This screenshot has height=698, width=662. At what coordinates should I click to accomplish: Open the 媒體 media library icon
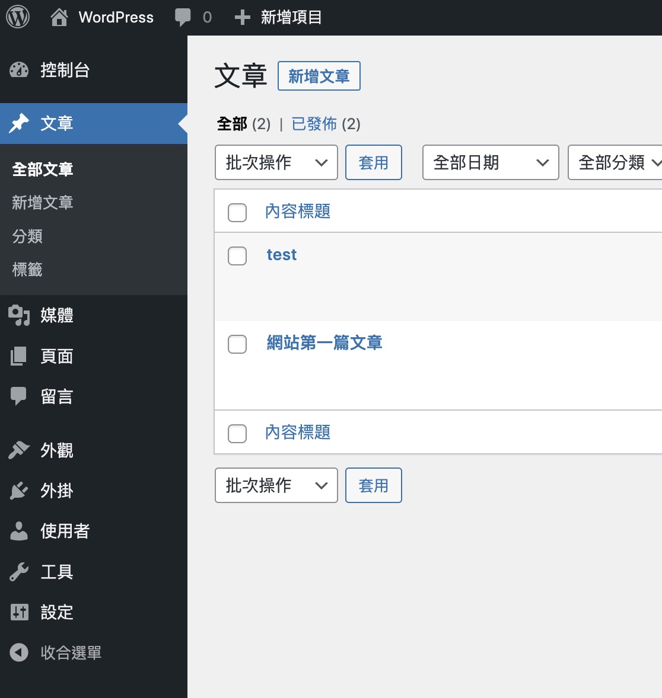pyautogui.click(x=19, y=315)
